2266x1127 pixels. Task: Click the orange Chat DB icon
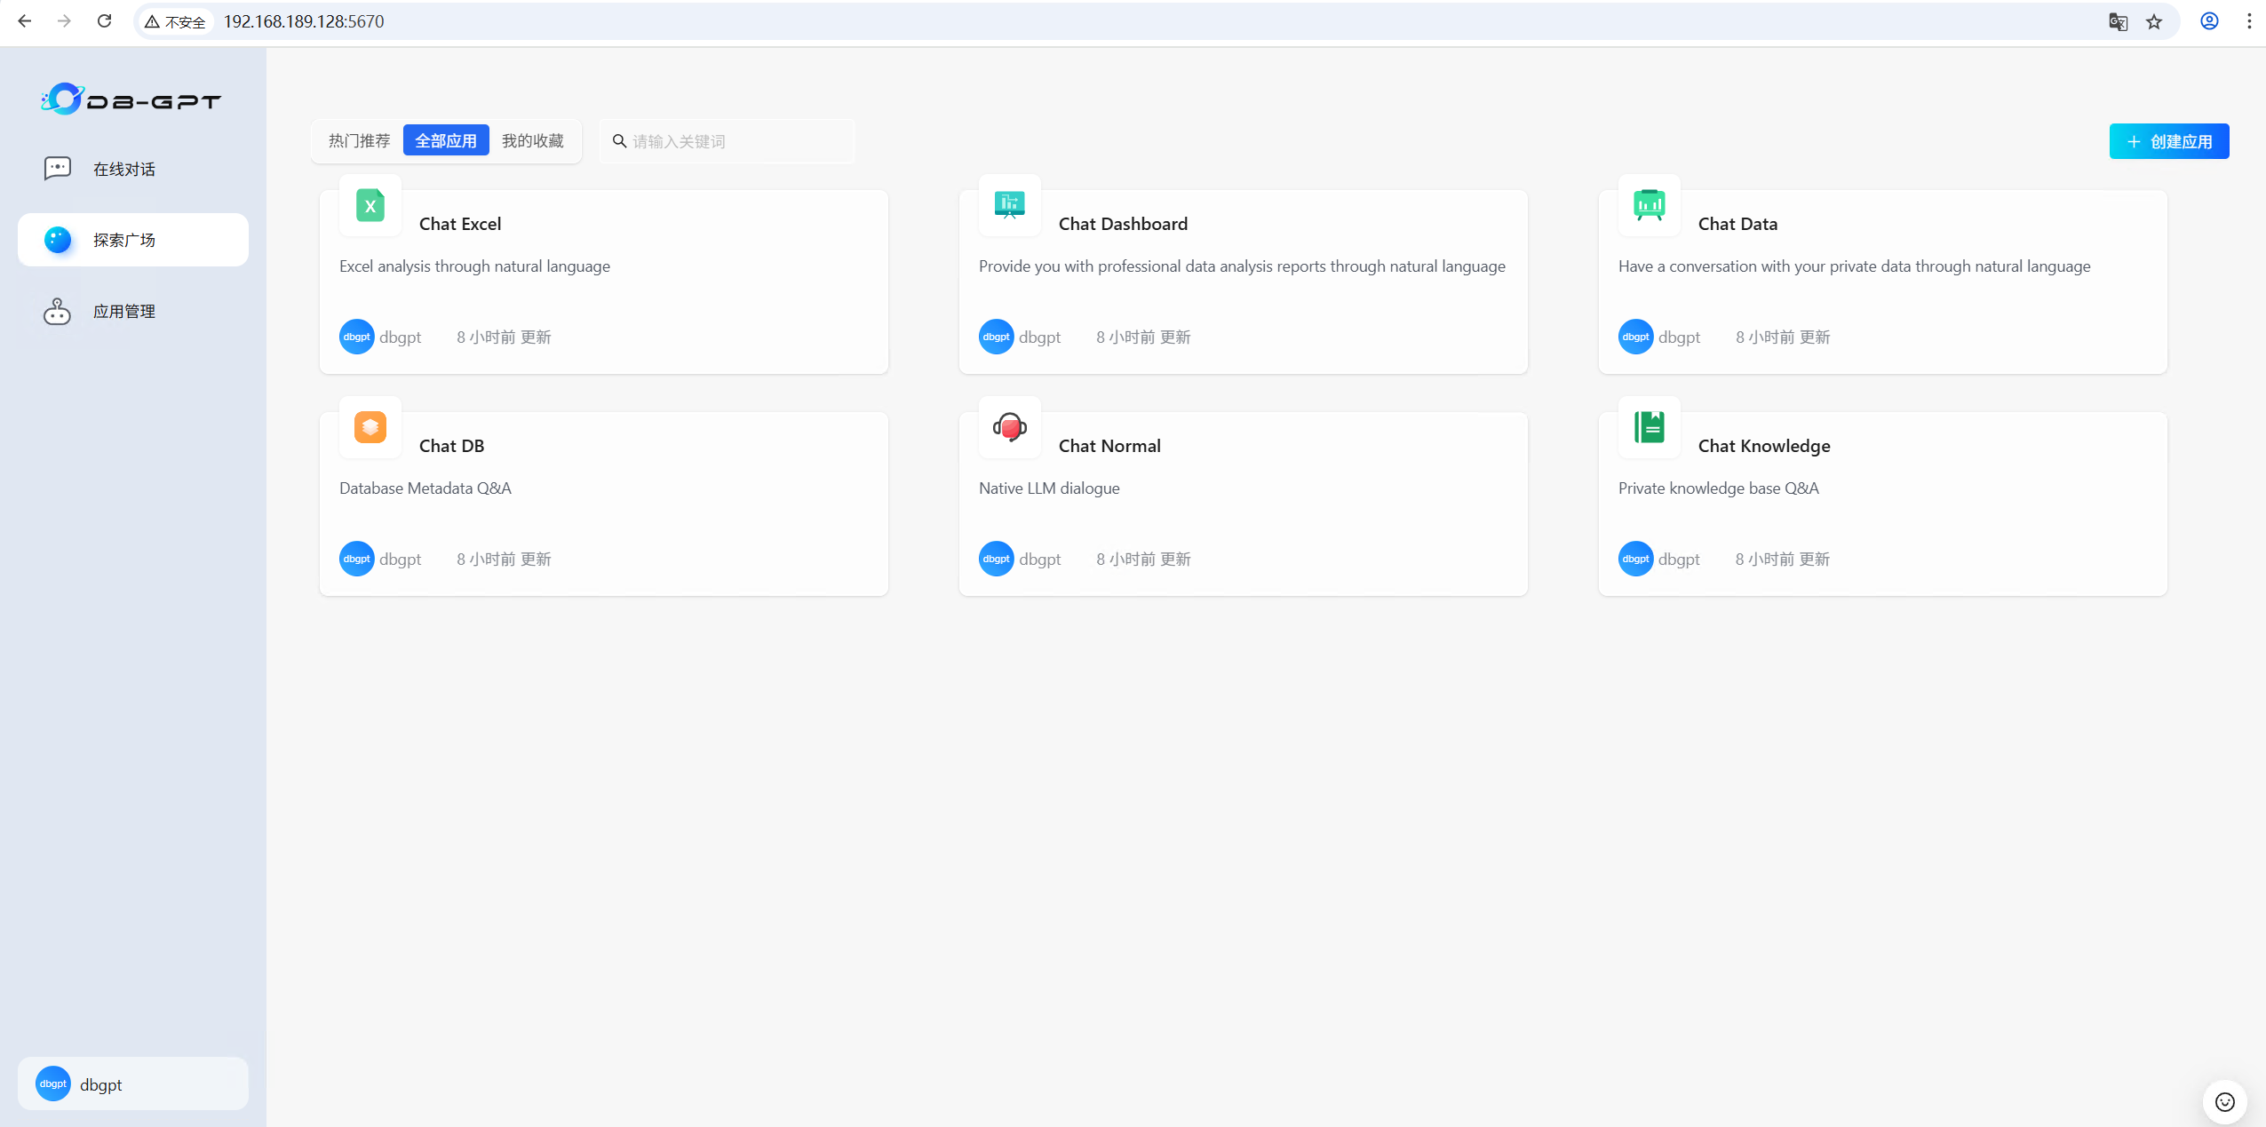tap(370, 427)
